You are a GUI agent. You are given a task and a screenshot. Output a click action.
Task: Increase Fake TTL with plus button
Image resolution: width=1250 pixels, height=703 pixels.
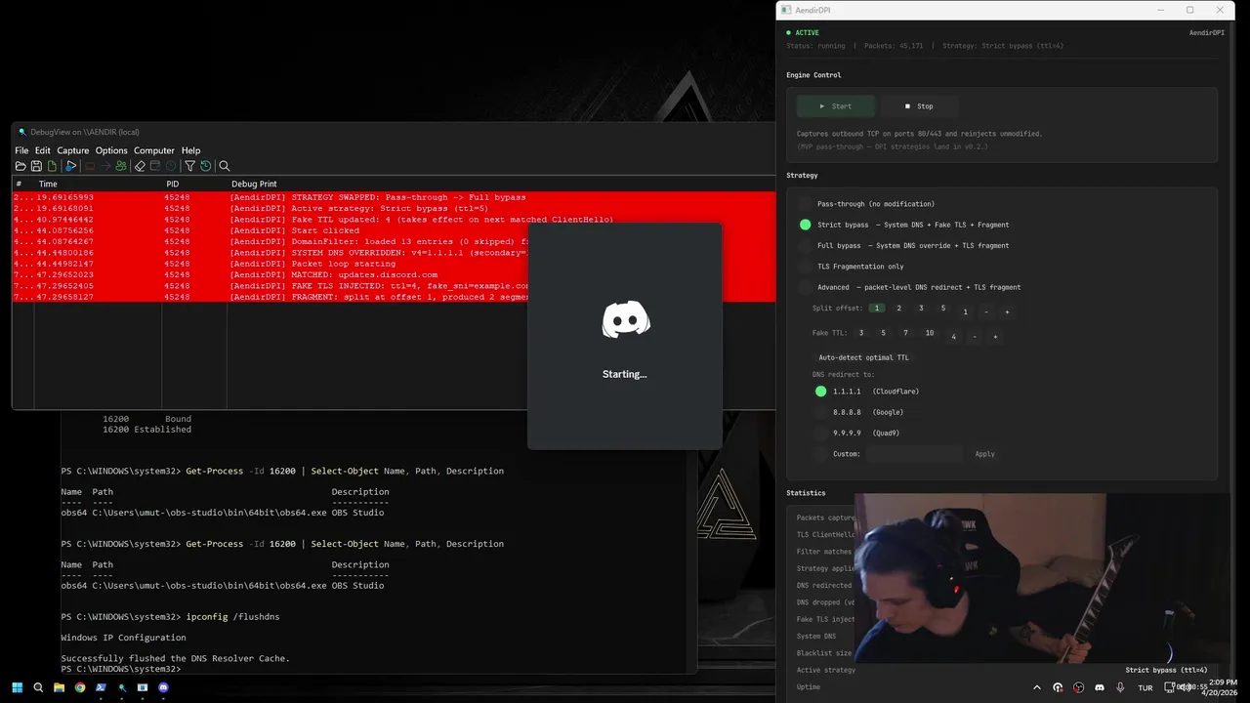point(995,337)
